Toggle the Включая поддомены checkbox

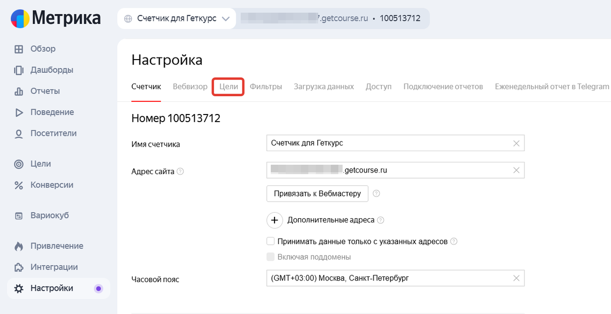271,257
